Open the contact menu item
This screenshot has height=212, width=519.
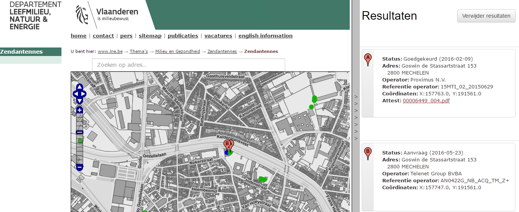103,36
